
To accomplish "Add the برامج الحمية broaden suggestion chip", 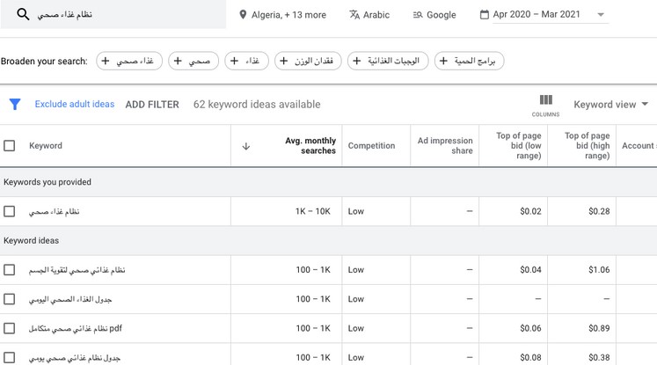I will (x=469, y=61).
